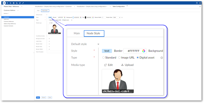This screenshot has height=103, width=204.
Task: Switch to Main tab in magnified callout
Action: (x=77, y=33)
